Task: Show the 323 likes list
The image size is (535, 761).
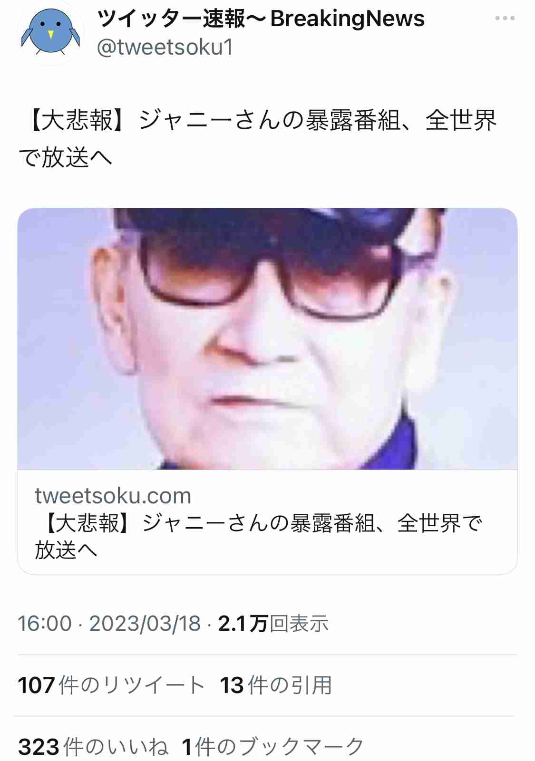Action: [93, 747]
